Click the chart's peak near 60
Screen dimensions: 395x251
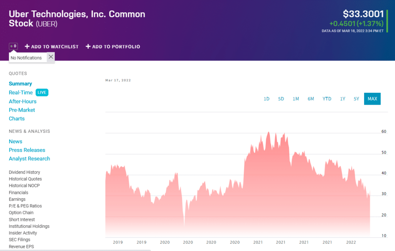(268, 132)
